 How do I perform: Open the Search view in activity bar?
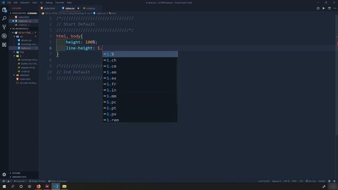point(4,18)
